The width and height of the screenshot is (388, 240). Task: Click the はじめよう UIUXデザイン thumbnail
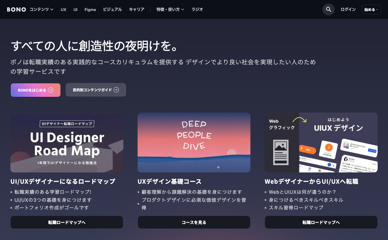pyautogui.click(x=321, y=143)
